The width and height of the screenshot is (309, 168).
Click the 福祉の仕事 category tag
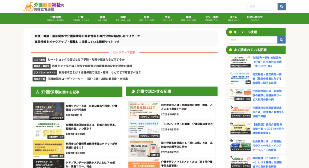39,79
